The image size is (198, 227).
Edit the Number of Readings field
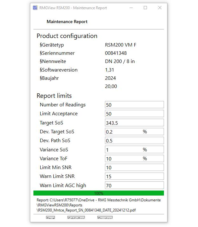[134, 105]
